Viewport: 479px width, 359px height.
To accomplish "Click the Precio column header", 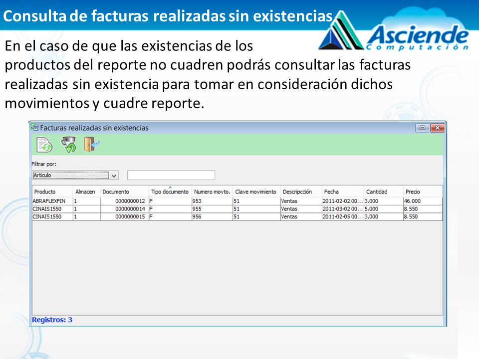I will coord(423,191).
